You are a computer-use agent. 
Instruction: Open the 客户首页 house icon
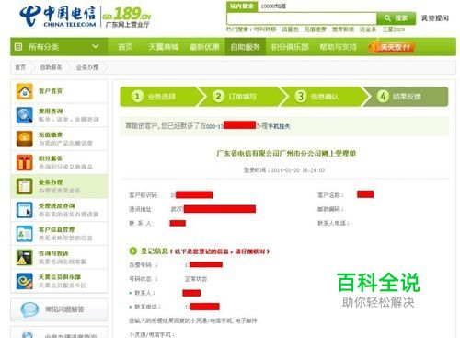[x=25, y=91]
